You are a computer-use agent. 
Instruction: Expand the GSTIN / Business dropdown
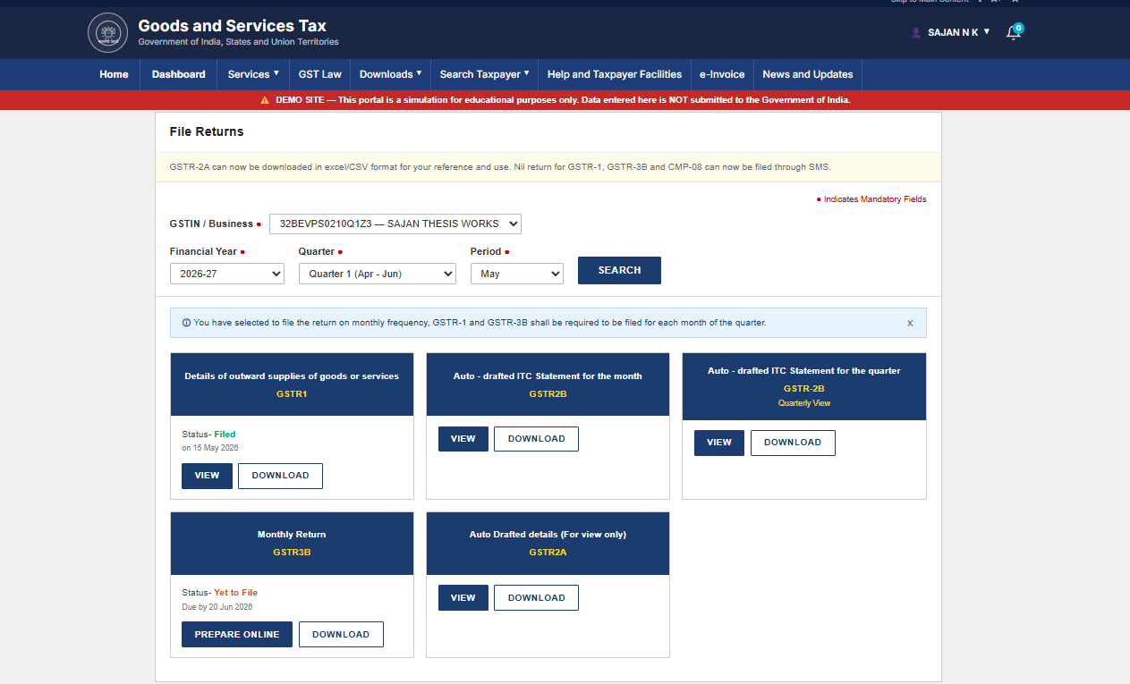click(x=395, y=224)
